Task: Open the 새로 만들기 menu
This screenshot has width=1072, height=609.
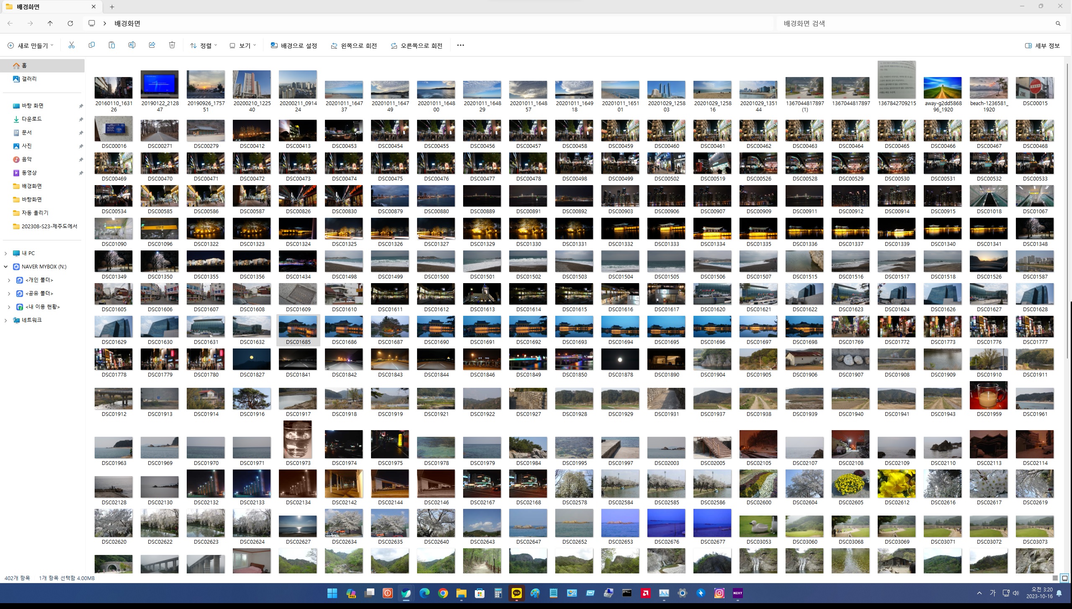Action: pos(31,46)
